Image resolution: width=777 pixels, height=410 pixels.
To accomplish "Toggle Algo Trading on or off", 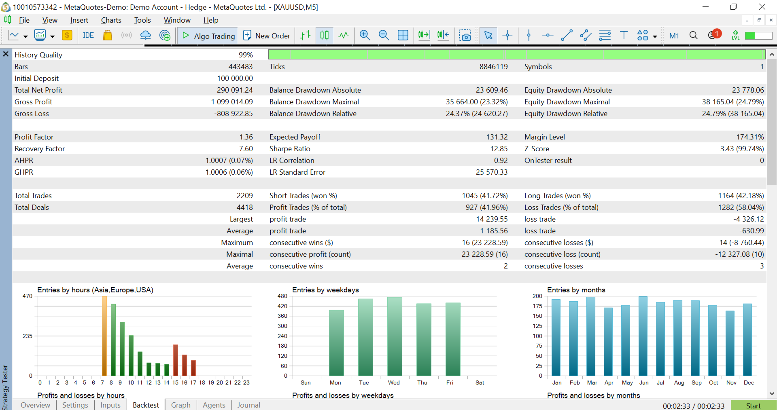I will click(x=208, y=36).
